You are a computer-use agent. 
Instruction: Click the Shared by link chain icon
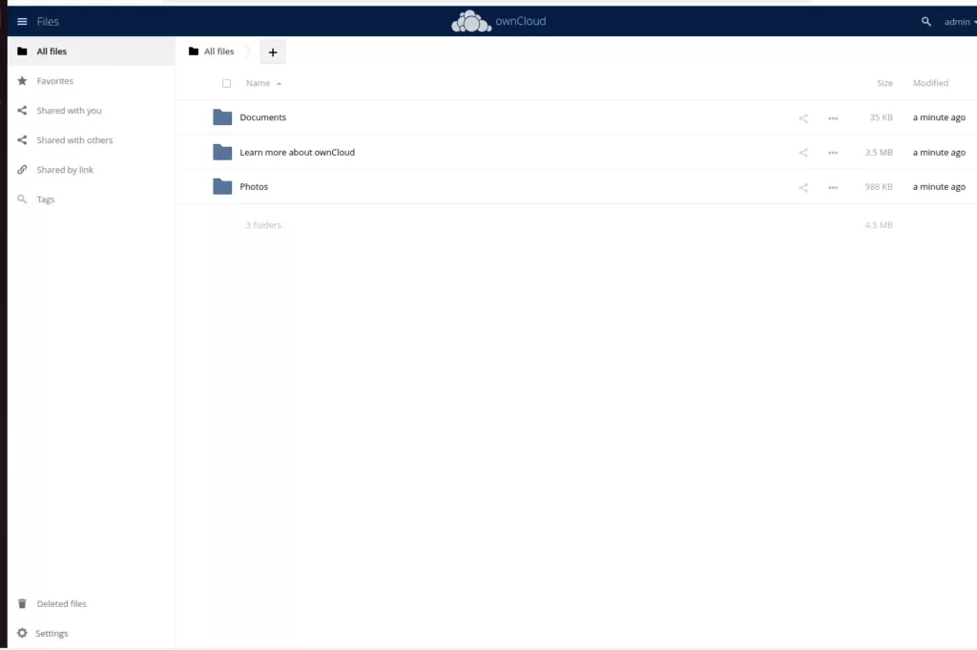click(23, 170)
